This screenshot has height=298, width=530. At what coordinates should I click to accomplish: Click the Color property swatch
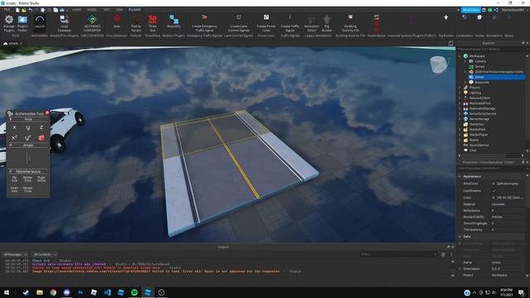tap(494, 197)
